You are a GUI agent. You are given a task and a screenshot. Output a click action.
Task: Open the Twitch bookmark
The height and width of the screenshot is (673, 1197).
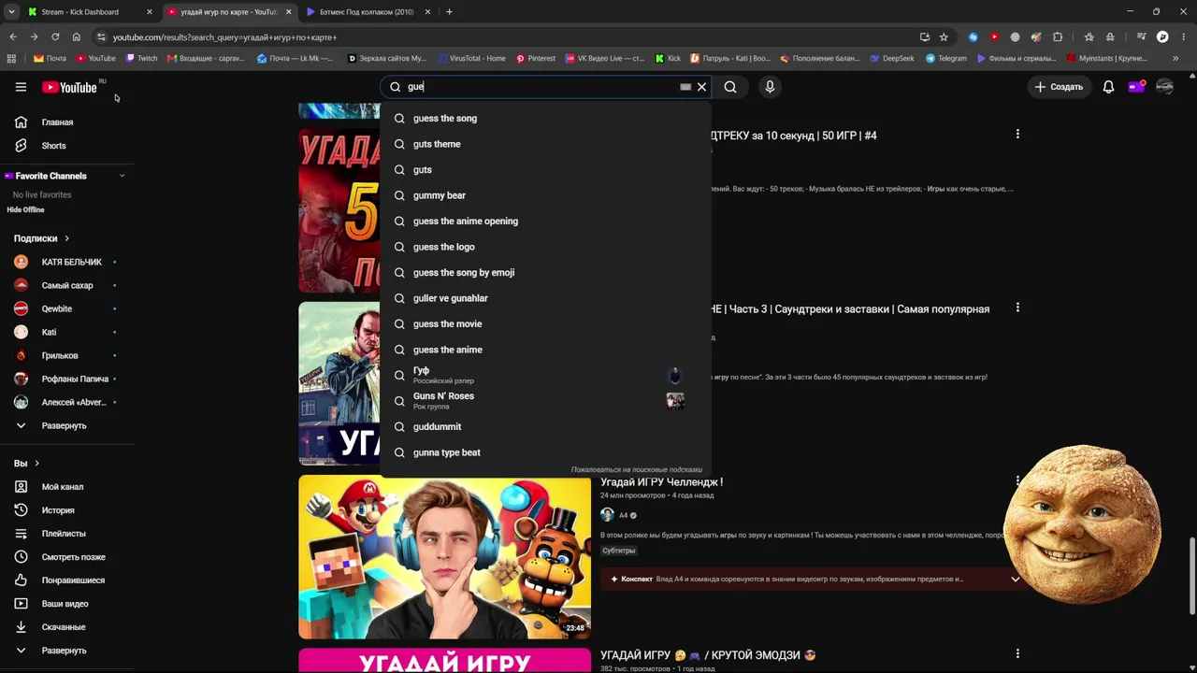tap(142, 58)
